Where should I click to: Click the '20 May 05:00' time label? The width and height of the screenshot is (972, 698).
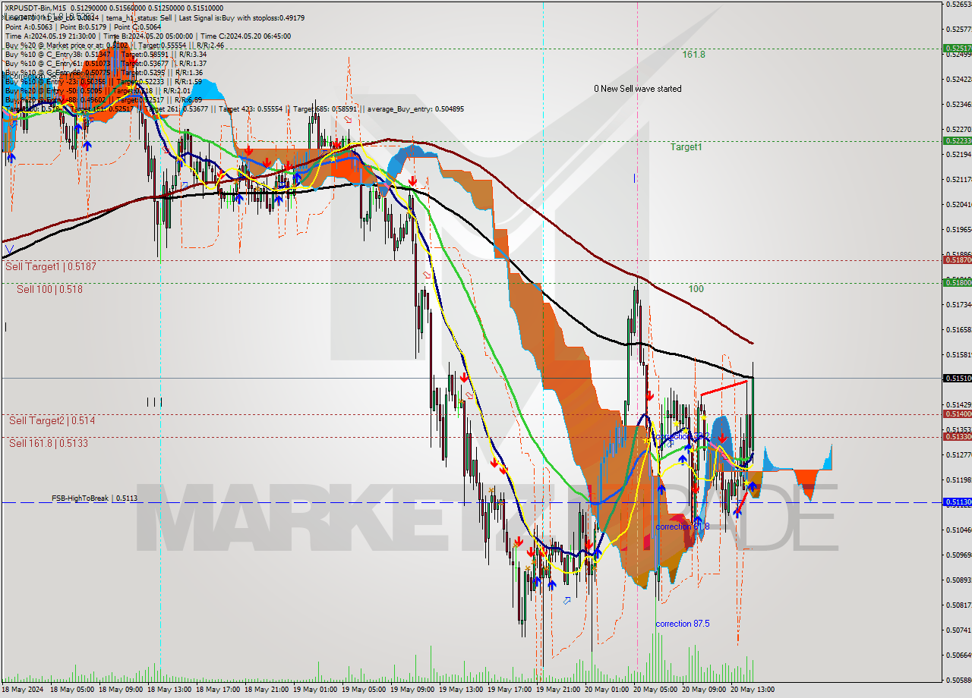point(656,690)
